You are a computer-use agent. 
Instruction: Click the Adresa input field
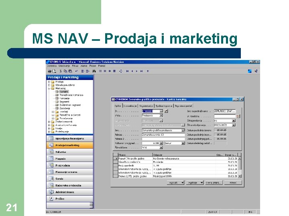pos(163,135)
